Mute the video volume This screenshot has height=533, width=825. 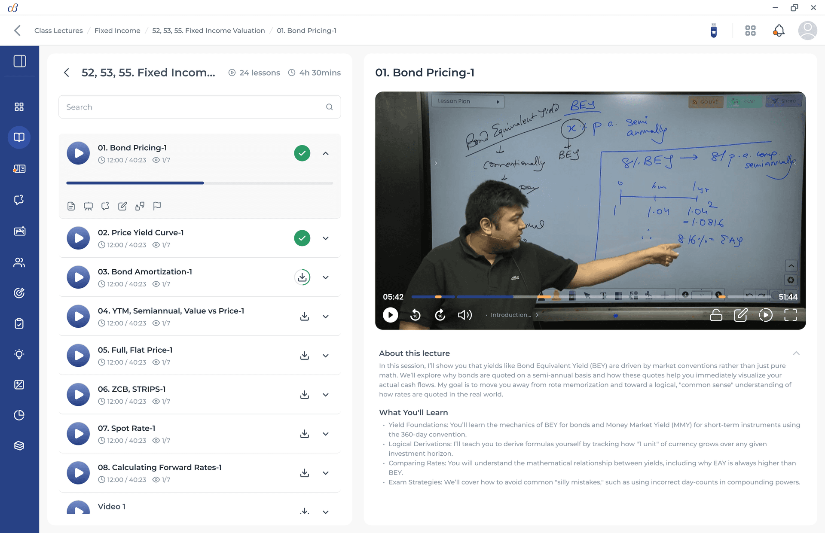click(464, 315)
